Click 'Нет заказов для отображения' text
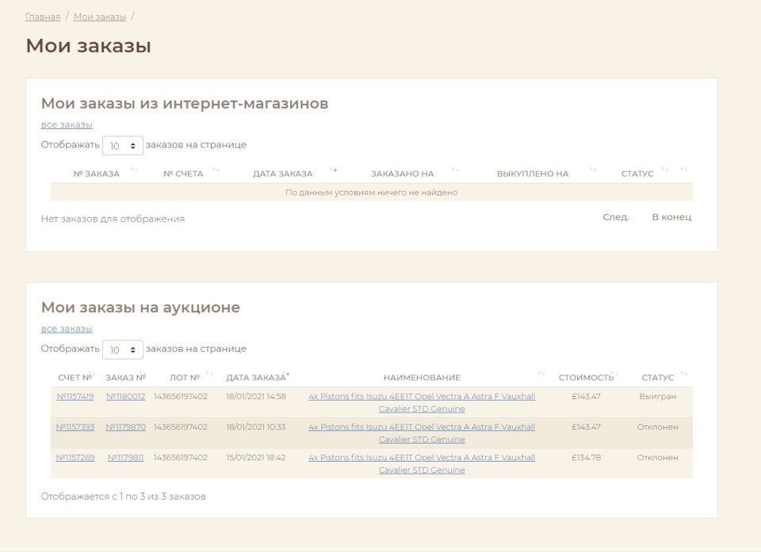The image size is (761, 552). [113, 219]
